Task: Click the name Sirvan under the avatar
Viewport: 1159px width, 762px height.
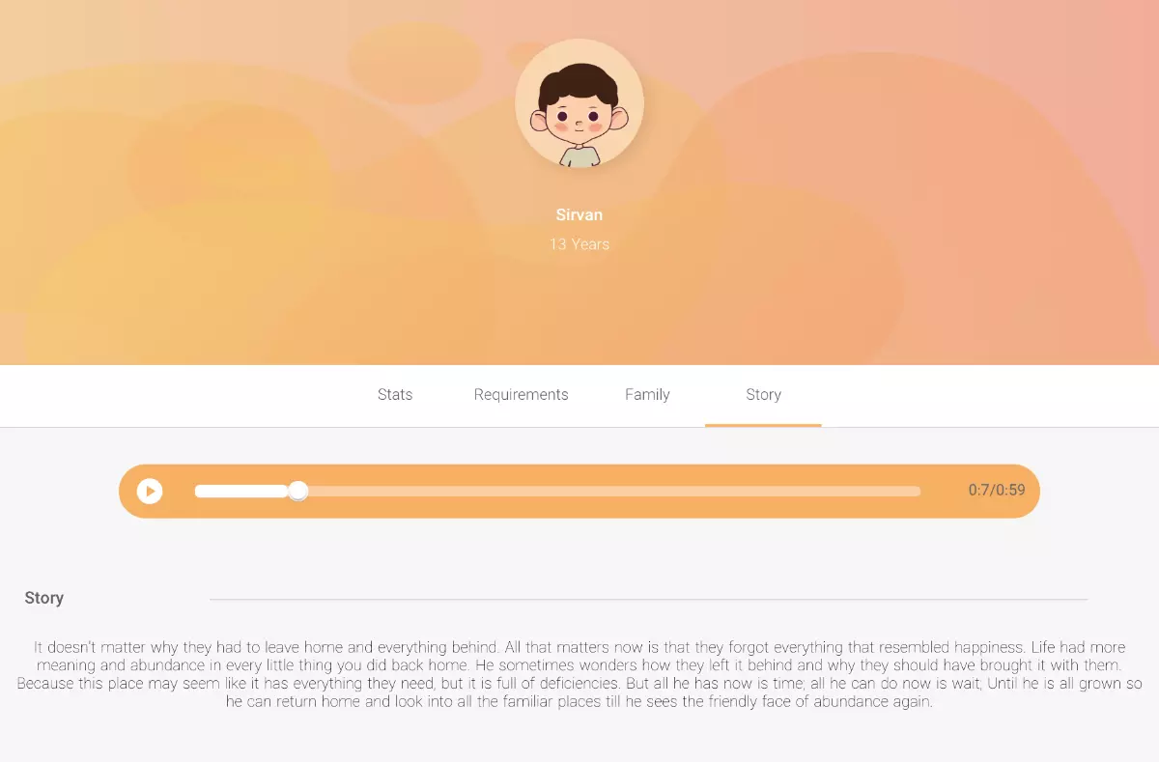Action: pos(579,214)
